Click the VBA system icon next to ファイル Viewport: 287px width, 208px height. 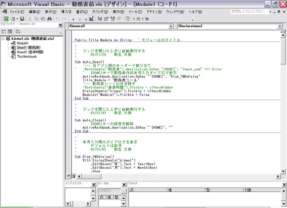pos(5,12)
